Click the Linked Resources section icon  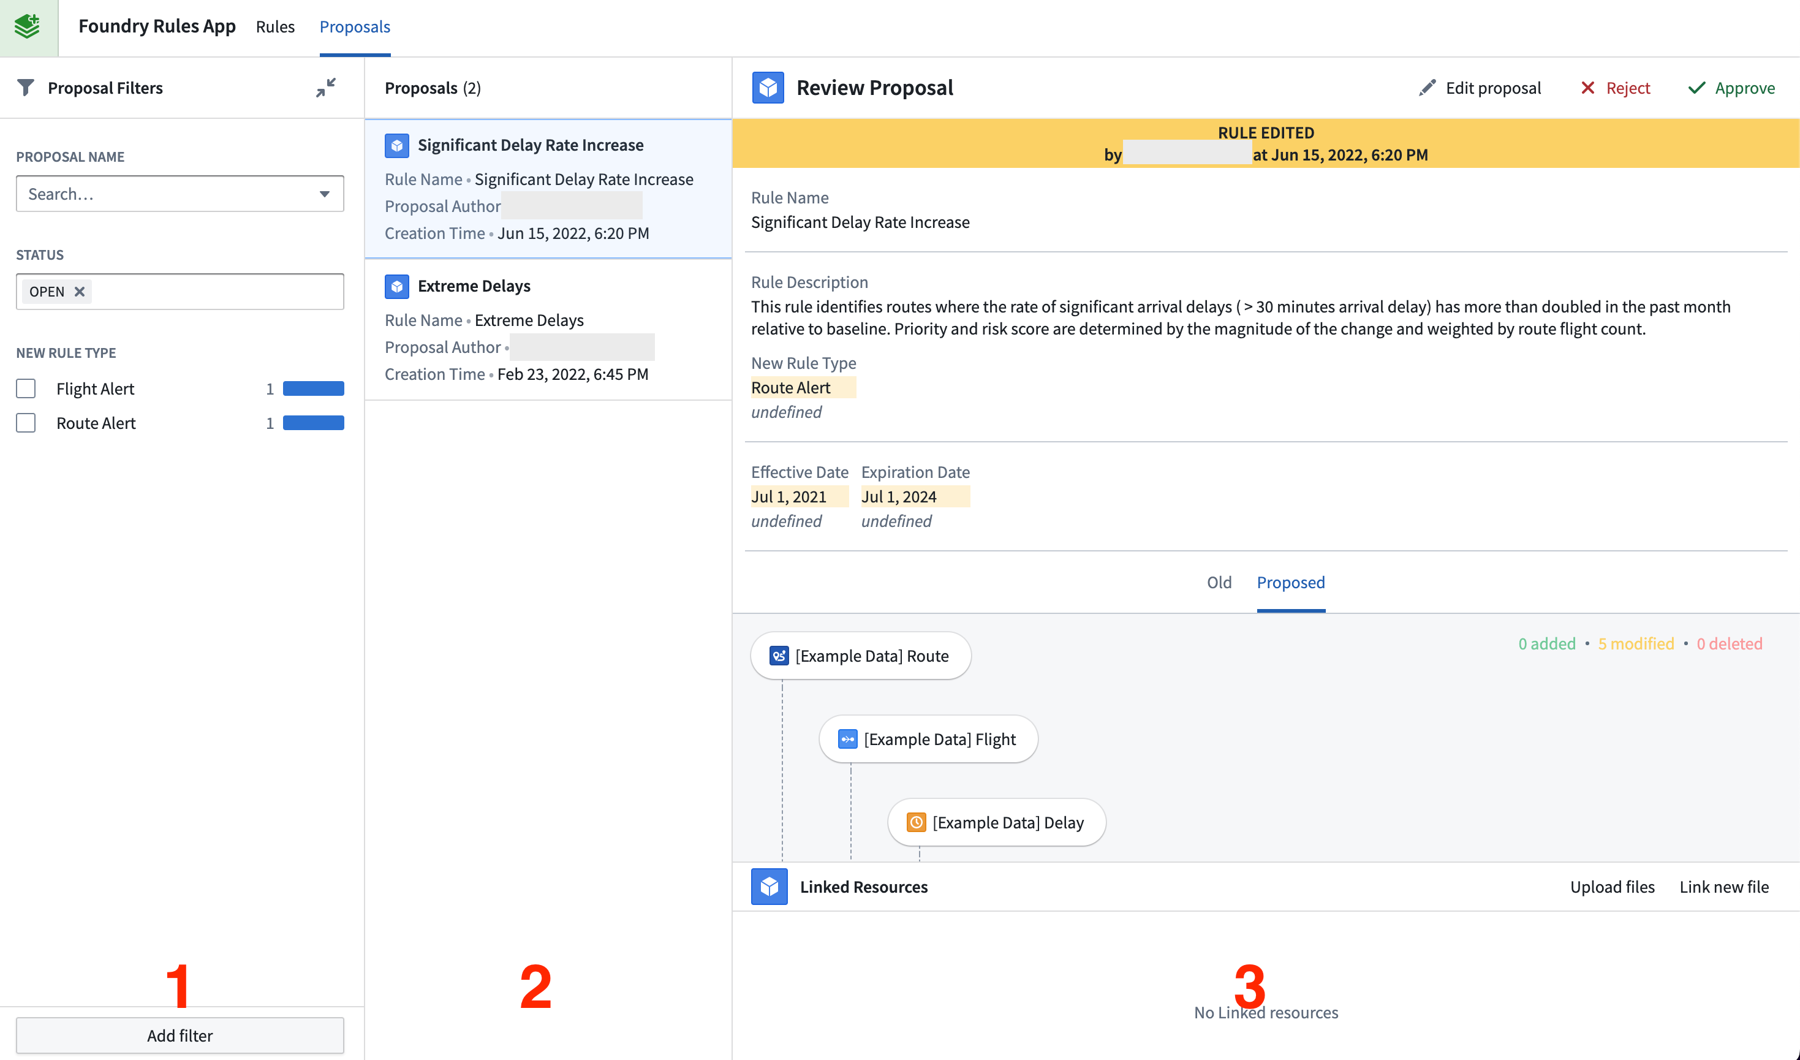(770, 886)
